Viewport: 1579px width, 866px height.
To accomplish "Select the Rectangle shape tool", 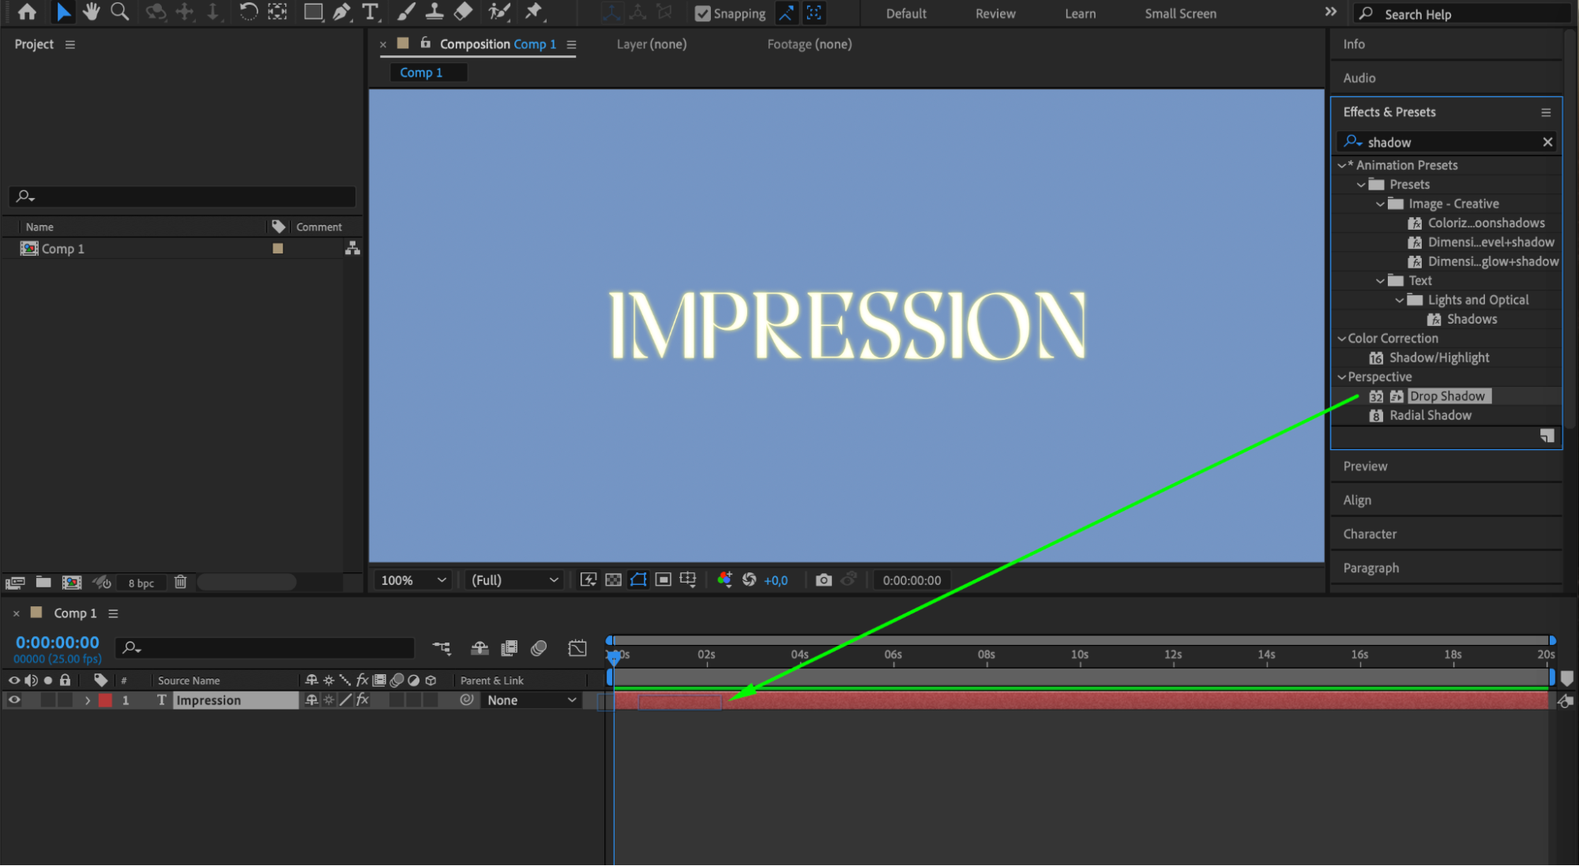I will click(x=313, y=11).
